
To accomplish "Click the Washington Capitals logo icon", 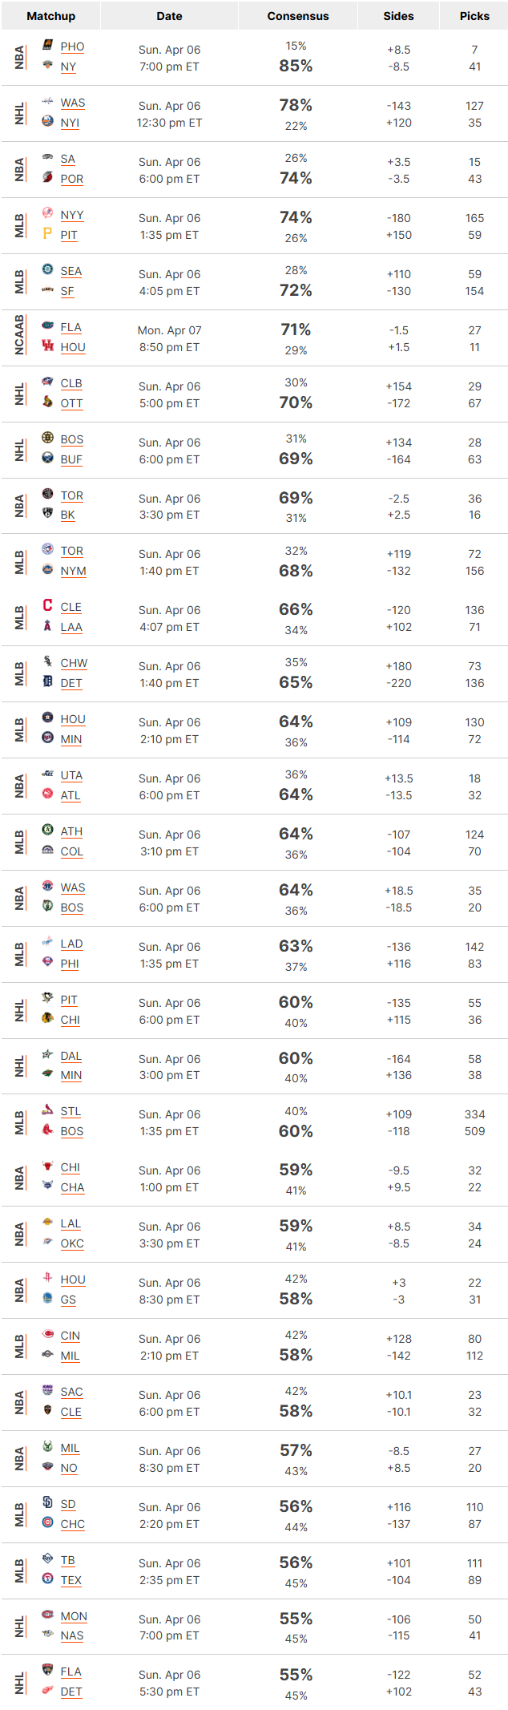I will tap(47, 101).
